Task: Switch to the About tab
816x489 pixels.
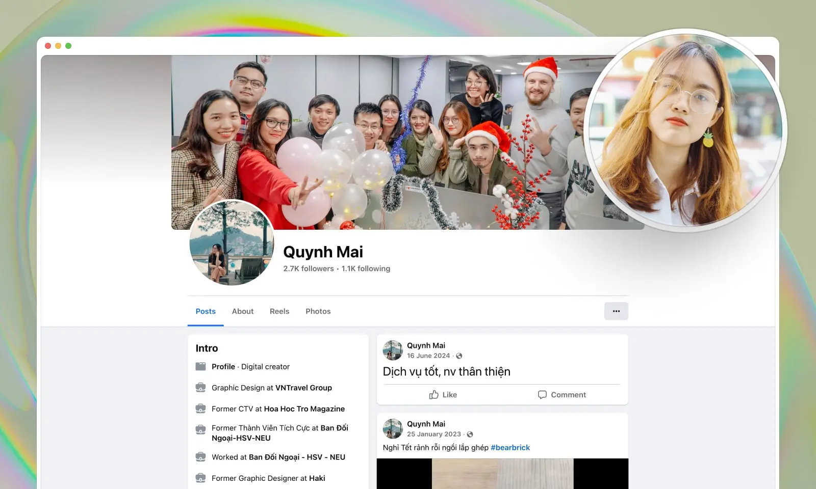Action: (x=243, y=311)
